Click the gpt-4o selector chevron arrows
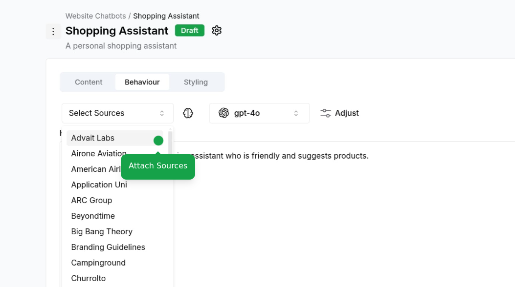 click(x=296, y=113)
